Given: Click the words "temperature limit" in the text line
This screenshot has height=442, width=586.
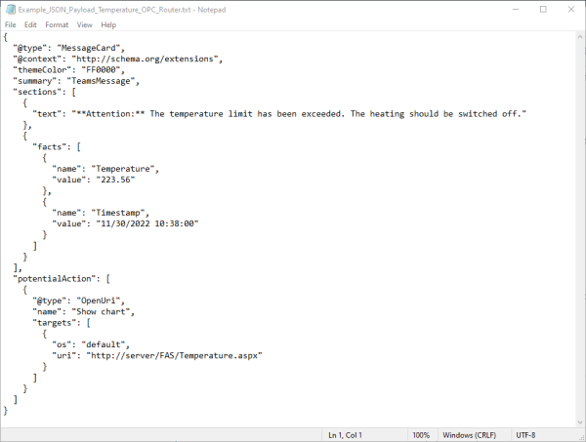Looking at the screenshot, I should pos(211,114).
